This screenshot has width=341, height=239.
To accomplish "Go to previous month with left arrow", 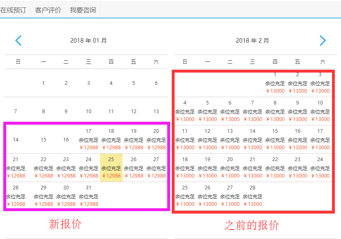I will (x=18, y=40).
